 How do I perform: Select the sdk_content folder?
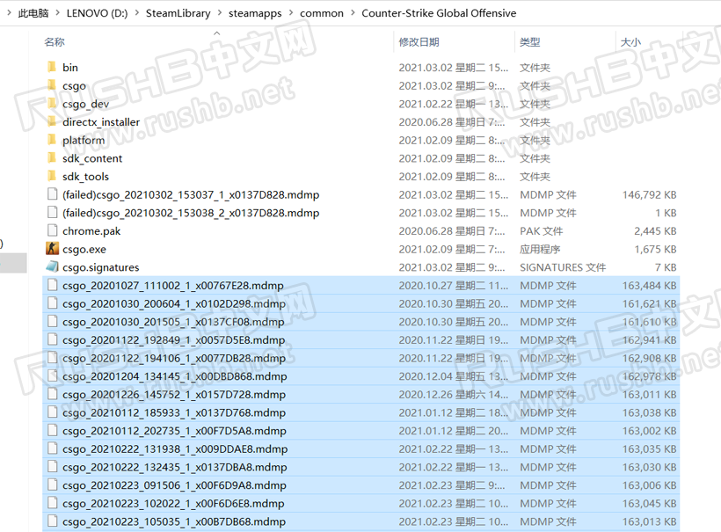pos(91,158)
